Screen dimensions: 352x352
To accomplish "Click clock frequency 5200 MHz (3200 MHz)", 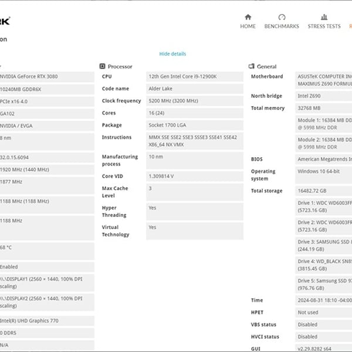I will [x=195, y=101].
